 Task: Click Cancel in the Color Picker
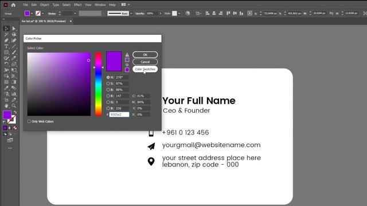click(145, 62)
